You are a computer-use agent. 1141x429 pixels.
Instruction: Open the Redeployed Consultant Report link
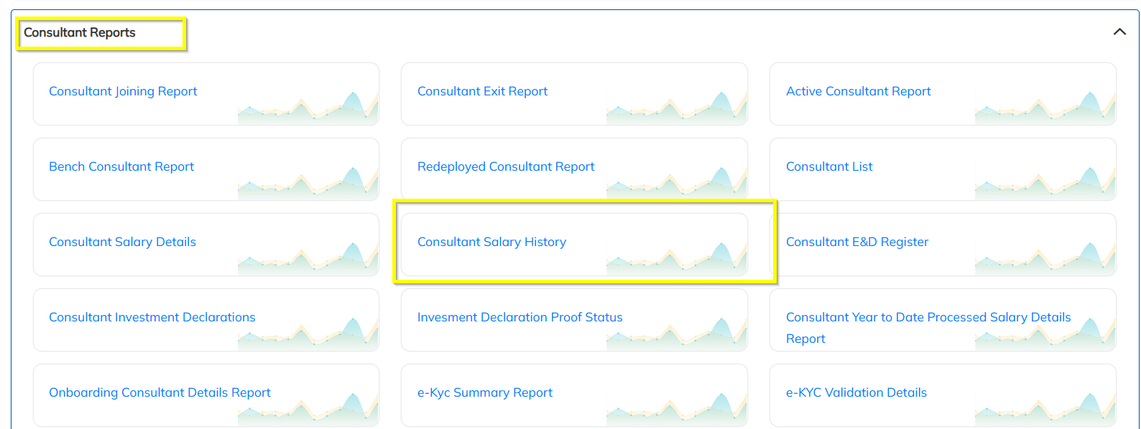pyautogui.click(x=506, y=166)
